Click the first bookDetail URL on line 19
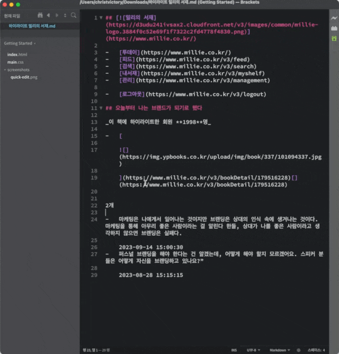 coord(206,178)
